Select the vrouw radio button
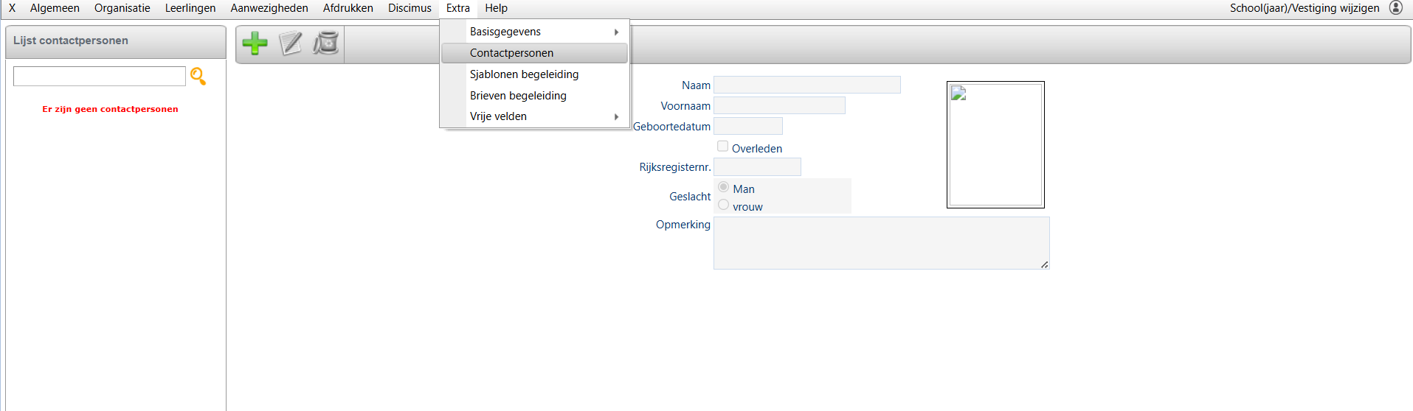The image size is (1413, 411). (724, 205)
